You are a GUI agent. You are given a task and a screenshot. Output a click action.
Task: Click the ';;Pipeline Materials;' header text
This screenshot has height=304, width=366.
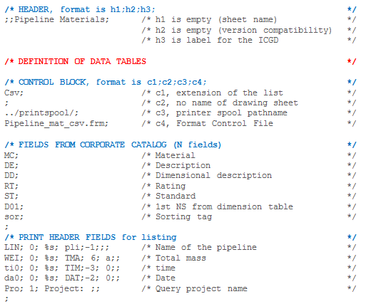click(x=56, y=19)
